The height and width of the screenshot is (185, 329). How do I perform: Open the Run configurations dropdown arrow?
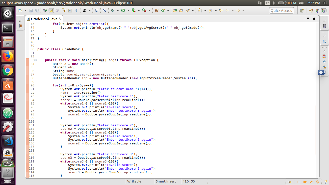pyautogui.click(x=128, y=11)
